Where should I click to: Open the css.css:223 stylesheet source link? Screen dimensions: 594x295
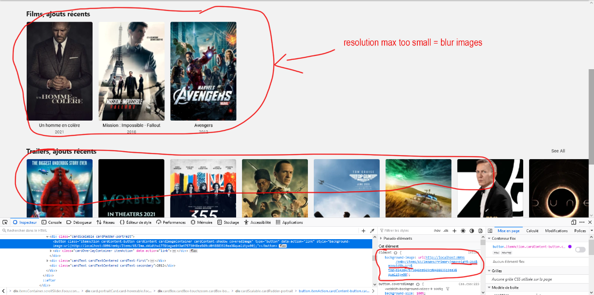469,284
